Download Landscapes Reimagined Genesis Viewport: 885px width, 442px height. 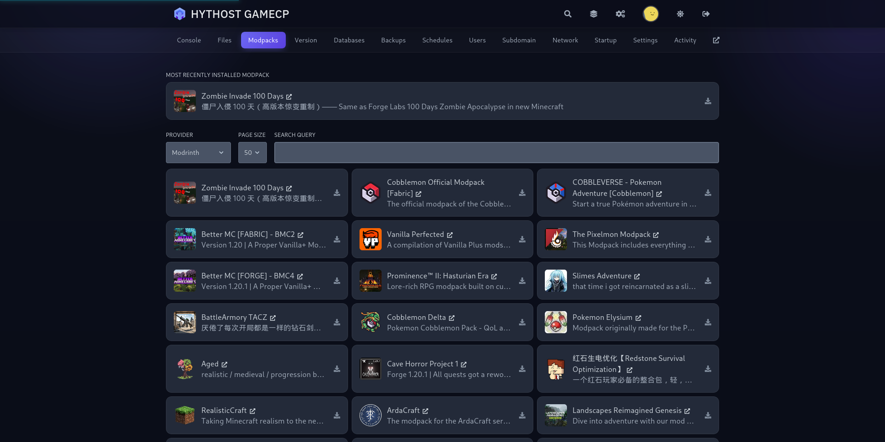point(708,415)
